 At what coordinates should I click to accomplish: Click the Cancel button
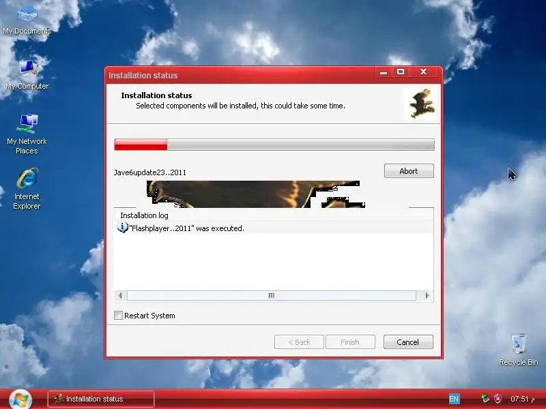[x=408, y=342]
